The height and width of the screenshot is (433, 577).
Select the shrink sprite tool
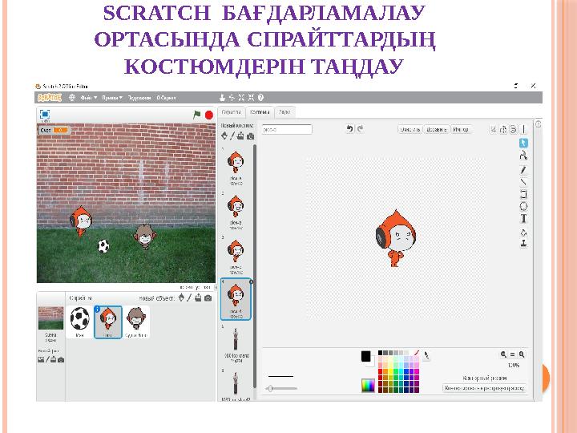pyautogui.click(x=251, y=98)
